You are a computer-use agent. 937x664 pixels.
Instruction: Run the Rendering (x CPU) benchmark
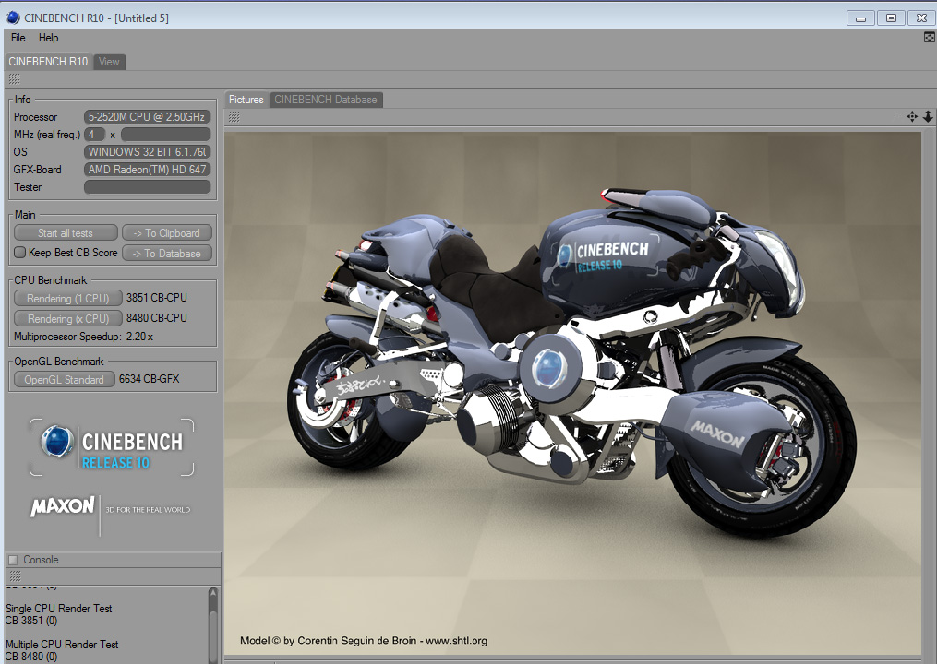67,318
